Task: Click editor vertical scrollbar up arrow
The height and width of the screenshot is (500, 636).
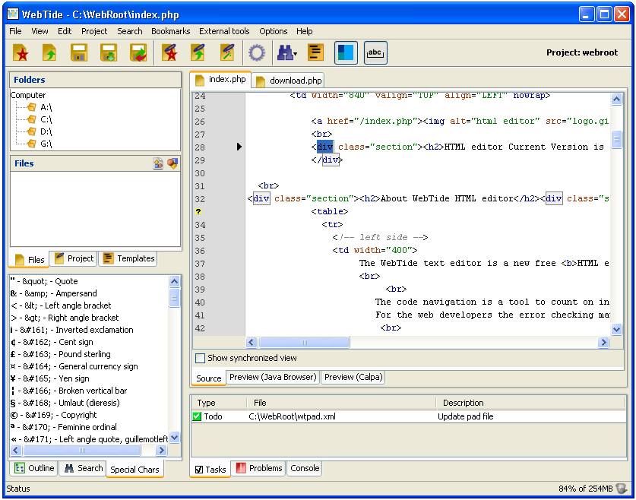Action: click(616, 99)
